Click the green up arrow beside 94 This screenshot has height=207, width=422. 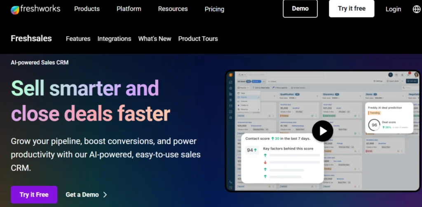pyautogui.click(x=255, y=150)
